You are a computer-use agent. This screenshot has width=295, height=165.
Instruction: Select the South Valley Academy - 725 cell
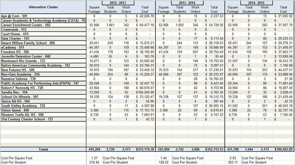pyautogui.click(x=43, y=106)
